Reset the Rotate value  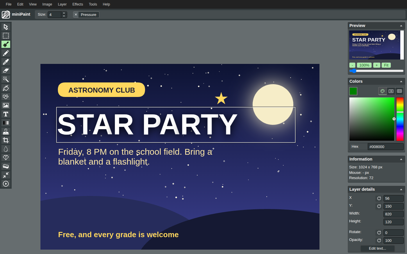(x=379, y=233)
